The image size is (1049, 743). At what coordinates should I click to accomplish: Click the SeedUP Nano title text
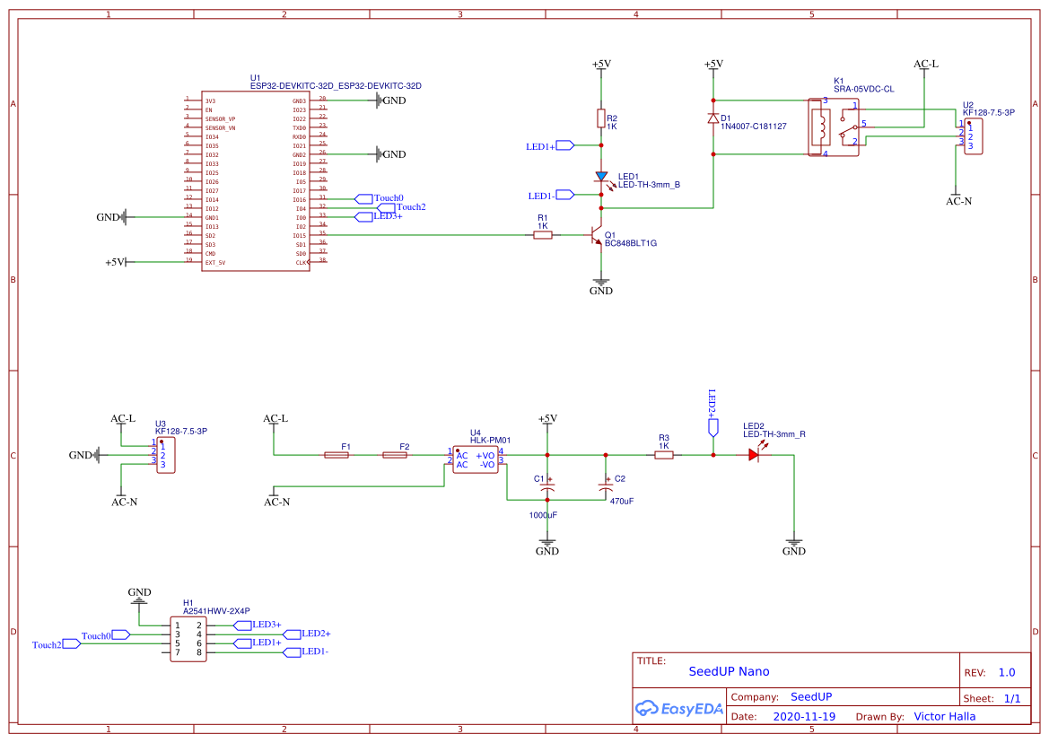point(730,671)
